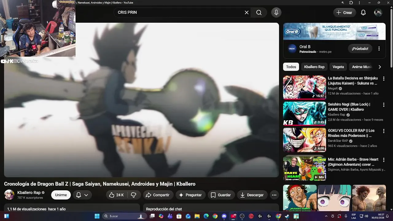Open the browser zoom magnifier icon
This screenshot has height=221, width=393.
(x=343, y=3)
